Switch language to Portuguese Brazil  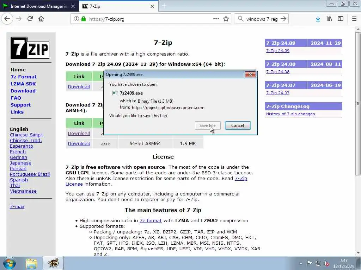click(x=30, y=174)
